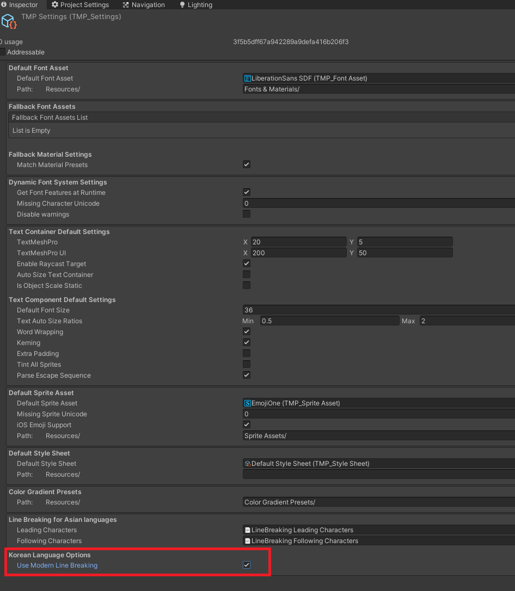Screen dimensions: 515x591
Task: Click the EmojiOne sprite asset icon
Action: tap(248, 403)
